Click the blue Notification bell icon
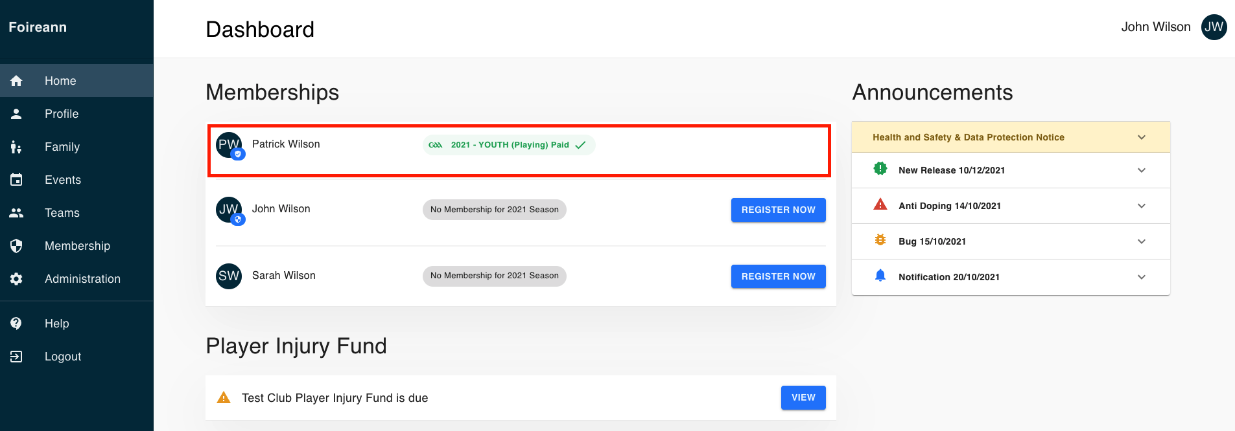Screen dimensions: 1235x431 tap(880, 276)
